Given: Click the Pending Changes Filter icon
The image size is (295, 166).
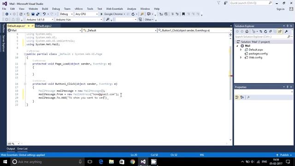Looking at the screenshot, I should point(254,32).
